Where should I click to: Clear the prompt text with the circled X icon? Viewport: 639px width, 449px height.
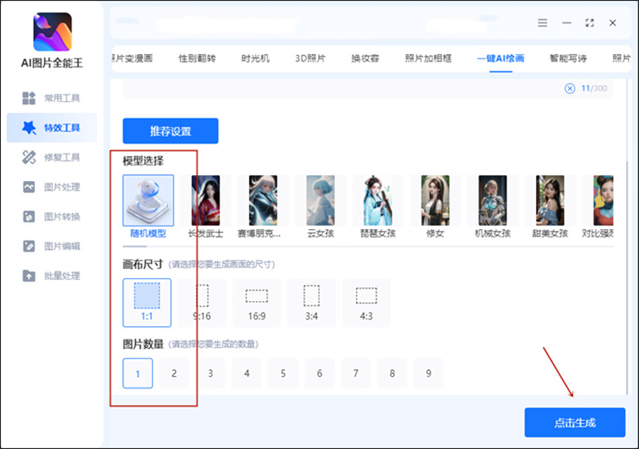click(x=570, y=89)
